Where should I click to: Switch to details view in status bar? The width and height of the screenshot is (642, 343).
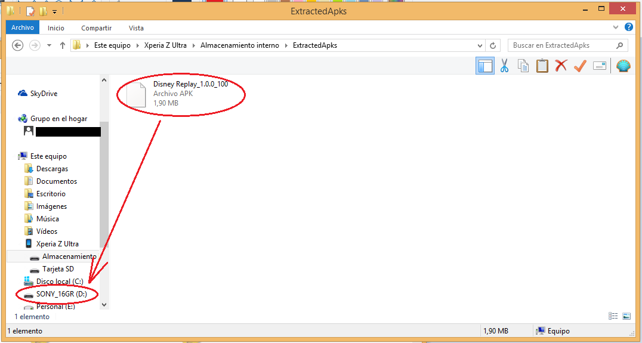coord(613,316)
